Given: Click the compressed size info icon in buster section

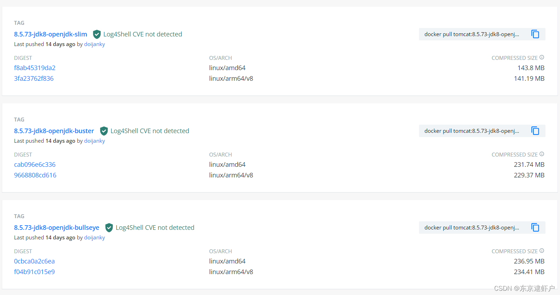Looking at the screenshot, I should [542, 154].
